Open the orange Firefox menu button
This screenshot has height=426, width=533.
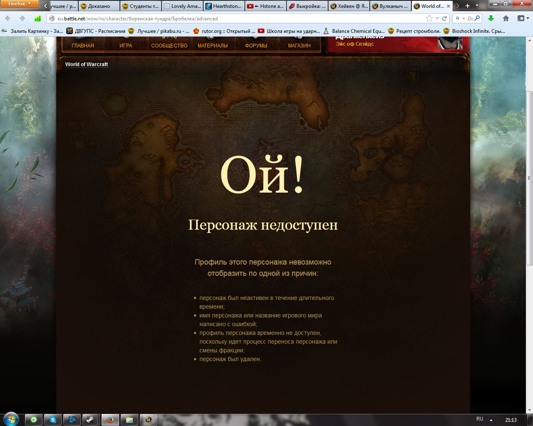pos(20,4)
